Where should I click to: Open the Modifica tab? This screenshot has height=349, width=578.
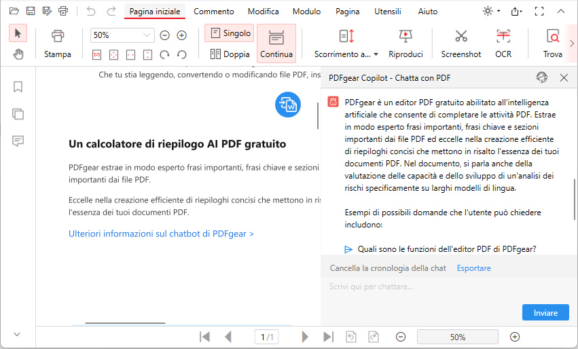click(x=264, y=12)
